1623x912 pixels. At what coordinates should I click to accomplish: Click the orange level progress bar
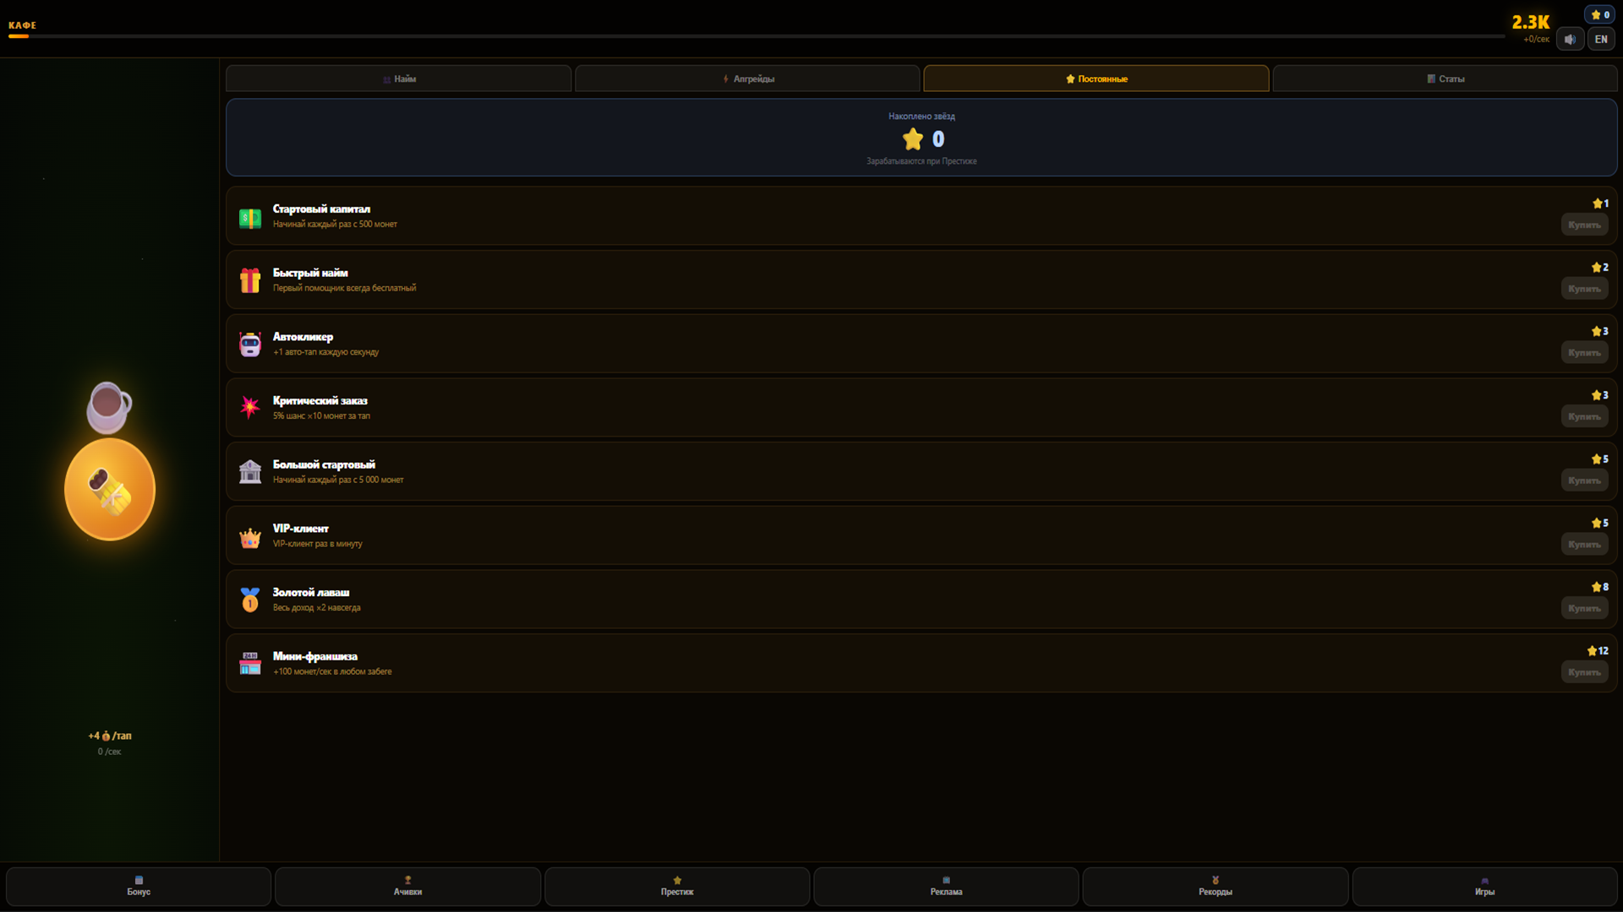point(757,36)
